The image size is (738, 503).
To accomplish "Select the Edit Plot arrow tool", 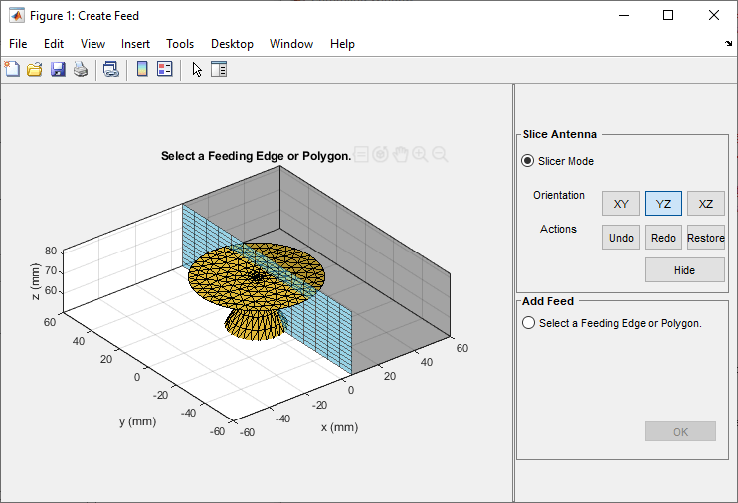I will click(197, 69).
